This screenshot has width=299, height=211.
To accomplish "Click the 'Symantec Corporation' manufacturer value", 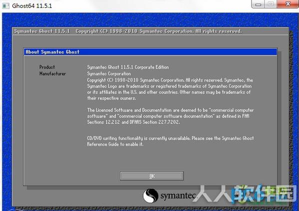I will tap(109, 73).
